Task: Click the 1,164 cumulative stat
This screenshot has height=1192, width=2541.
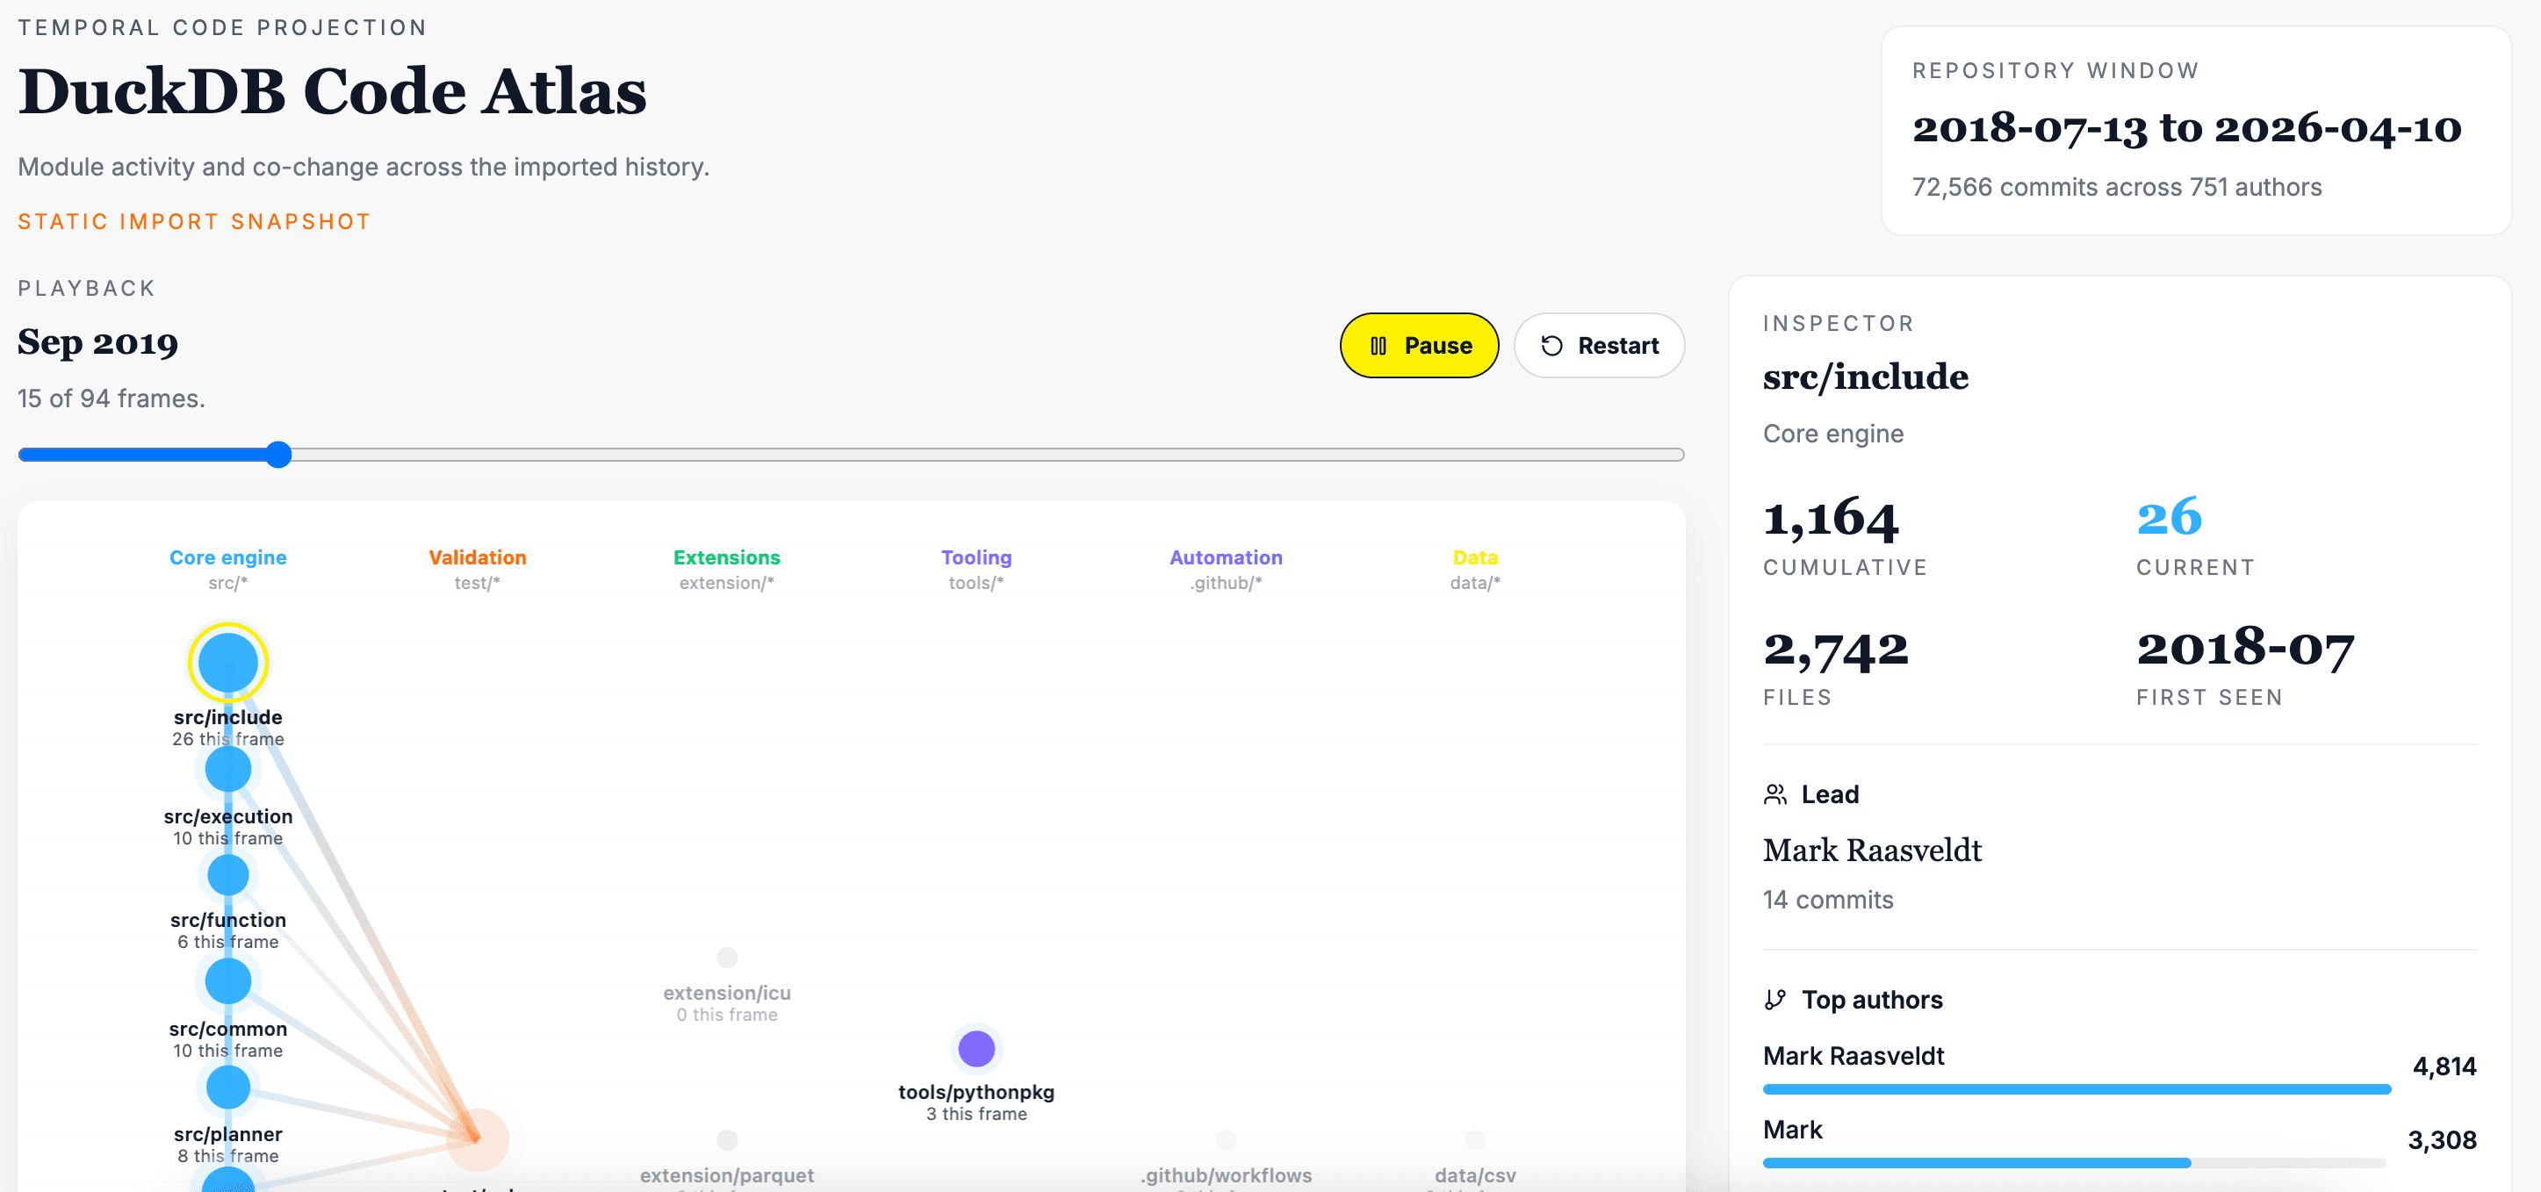Action: 1830,519
